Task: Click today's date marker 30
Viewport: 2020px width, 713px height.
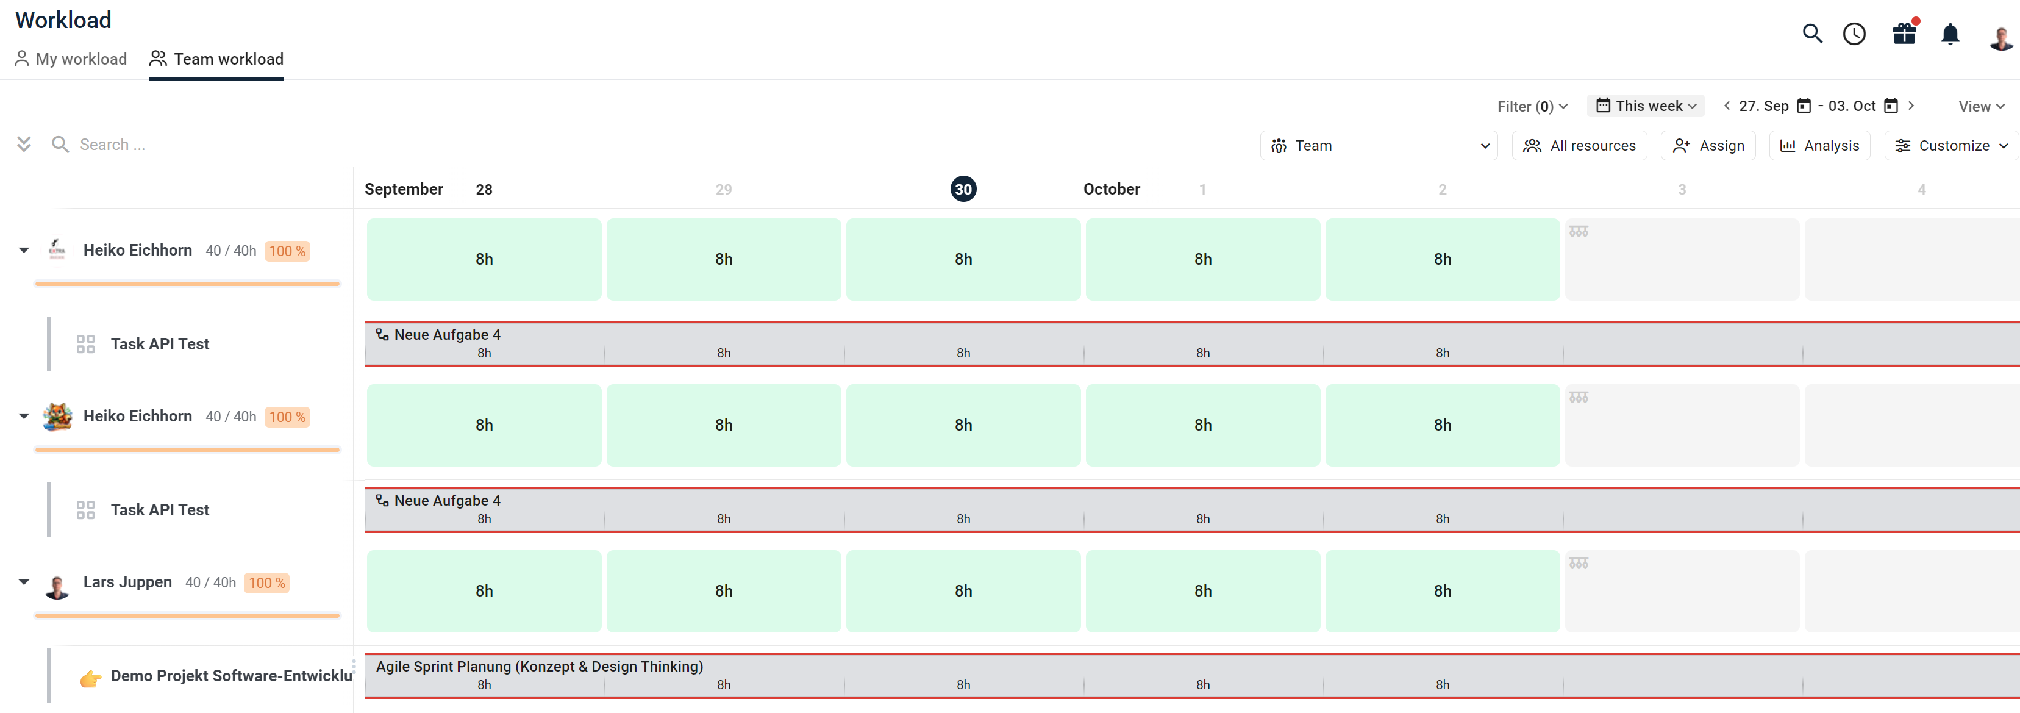Action: 963,189
